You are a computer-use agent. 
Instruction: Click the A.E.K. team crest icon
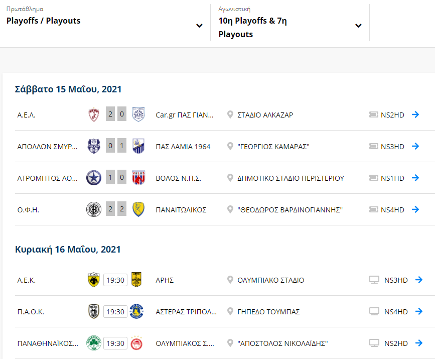tap(94, 280)
